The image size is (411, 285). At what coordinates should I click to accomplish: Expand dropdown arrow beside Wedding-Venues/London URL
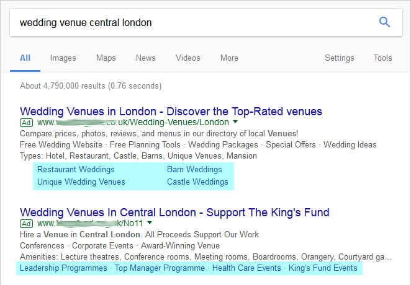(235, 121)
